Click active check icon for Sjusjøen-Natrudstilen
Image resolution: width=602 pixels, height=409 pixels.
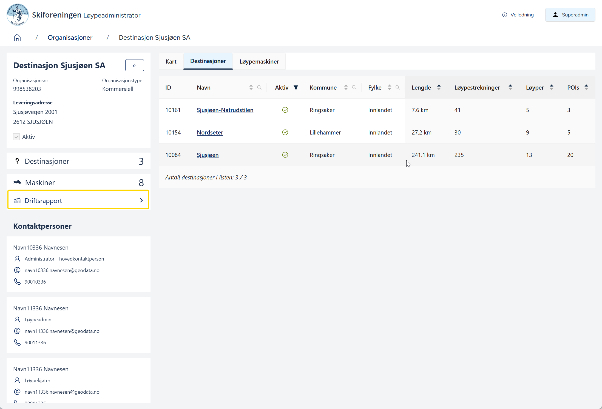coord(285,110)
